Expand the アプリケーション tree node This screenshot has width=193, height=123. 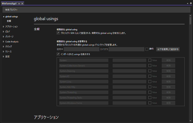(4, 27)
